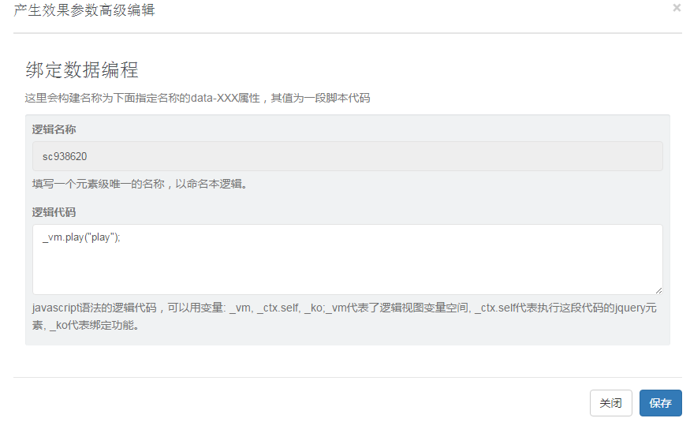Image resolution: width=690 pixels, height=433 pixels.
Task: Click inside the 逻辑代码 textarea
Action: coord(347,259)
